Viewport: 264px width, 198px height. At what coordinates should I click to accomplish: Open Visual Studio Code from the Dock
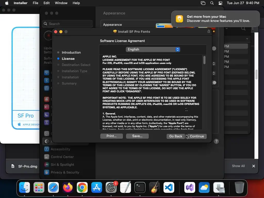(169, 187)
